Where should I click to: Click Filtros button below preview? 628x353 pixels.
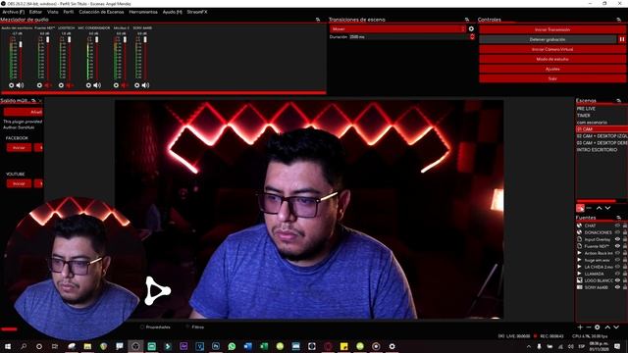click(195, 327)
